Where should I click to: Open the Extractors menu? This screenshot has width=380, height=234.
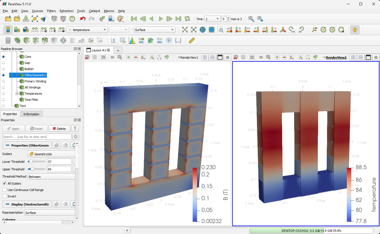click(x=67, y=11)
